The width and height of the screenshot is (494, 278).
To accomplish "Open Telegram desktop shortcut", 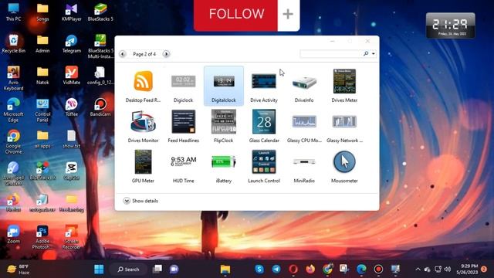I will tap(72, 44).
